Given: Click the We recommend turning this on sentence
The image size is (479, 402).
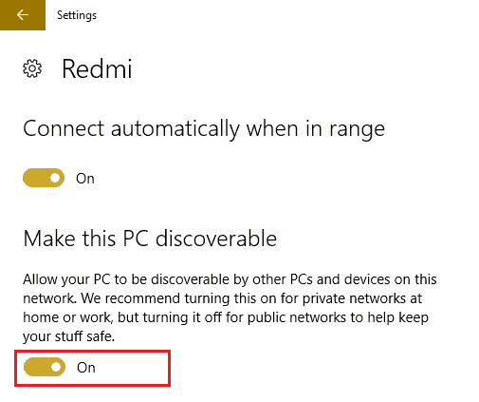Looking at the screenshot, I should (175, 298).
